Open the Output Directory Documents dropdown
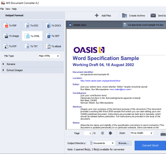The height and width of the screenshot is (154, 166). (x=101, y=143)
